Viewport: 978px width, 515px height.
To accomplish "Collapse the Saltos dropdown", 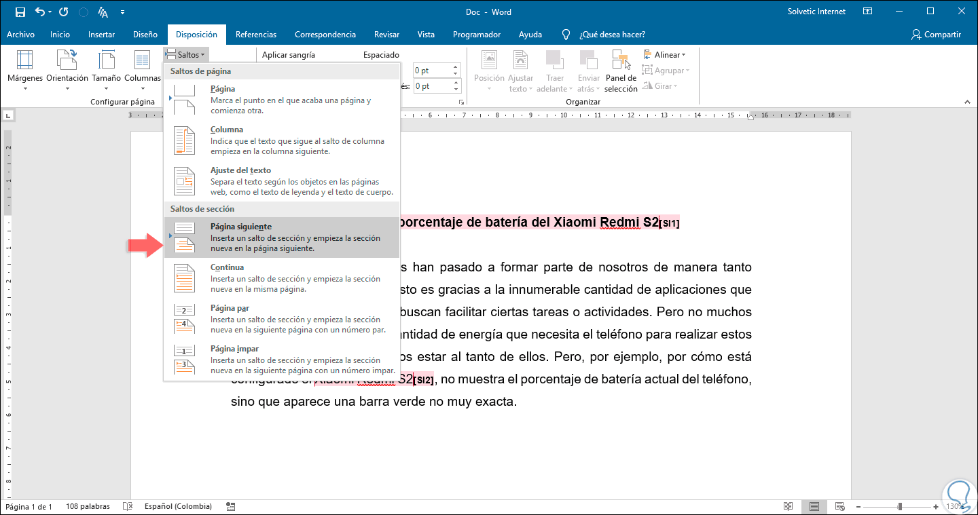I will click(185, 54).
